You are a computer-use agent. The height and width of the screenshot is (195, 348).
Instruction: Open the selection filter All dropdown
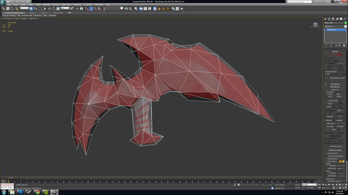pyautogui.click(x=24, y=8)
